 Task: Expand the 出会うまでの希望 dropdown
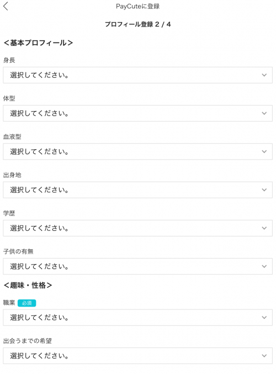point(138,356)
